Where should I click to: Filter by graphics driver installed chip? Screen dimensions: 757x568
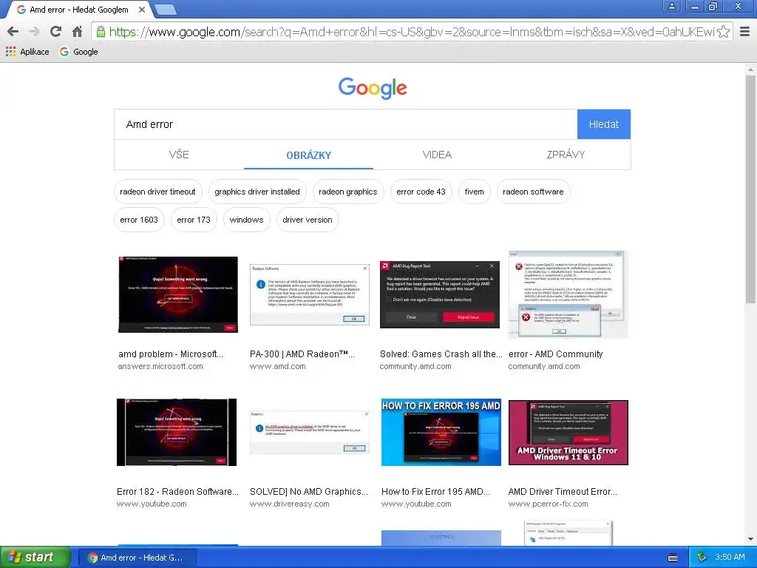[257, 192]
